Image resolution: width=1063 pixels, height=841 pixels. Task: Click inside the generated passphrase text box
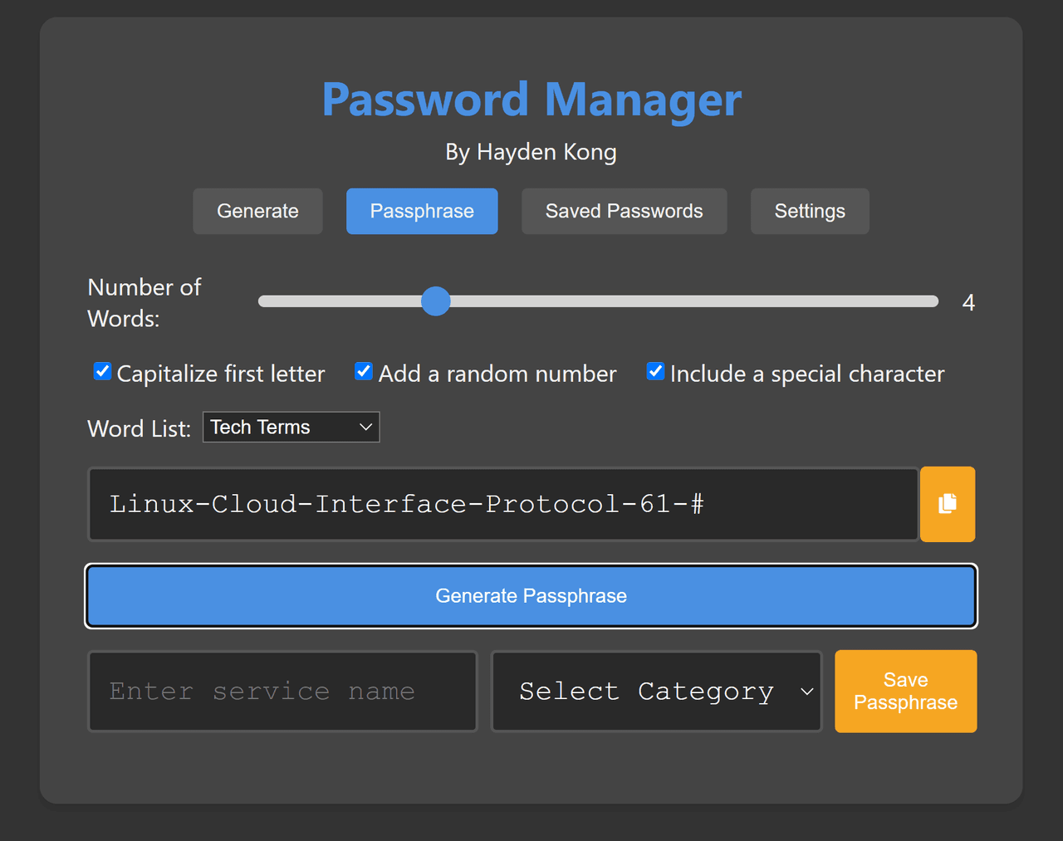502,504
